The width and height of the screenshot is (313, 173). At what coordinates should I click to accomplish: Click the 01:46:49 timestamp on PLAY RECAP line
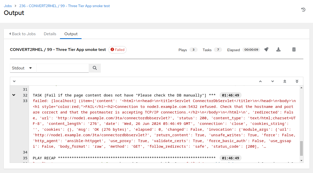230,158
